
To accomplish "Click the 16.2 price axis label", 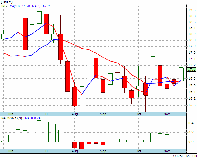I will tap(192, 98).
